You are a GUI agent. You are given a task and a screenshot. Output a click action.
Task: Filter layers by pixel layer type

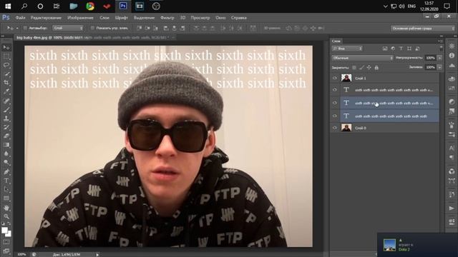(x=385, y=49)
